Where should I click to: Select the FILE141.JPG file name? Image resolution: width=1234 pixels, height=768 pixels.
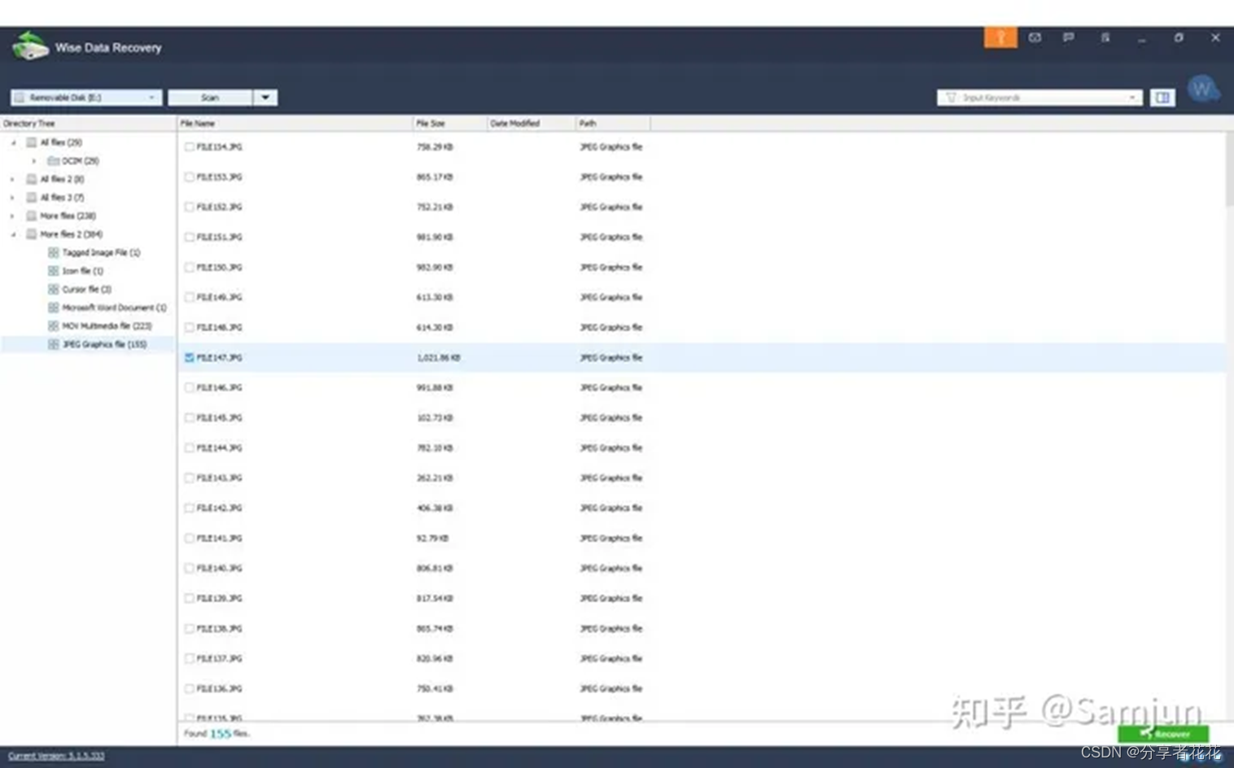tap(219, 539)
